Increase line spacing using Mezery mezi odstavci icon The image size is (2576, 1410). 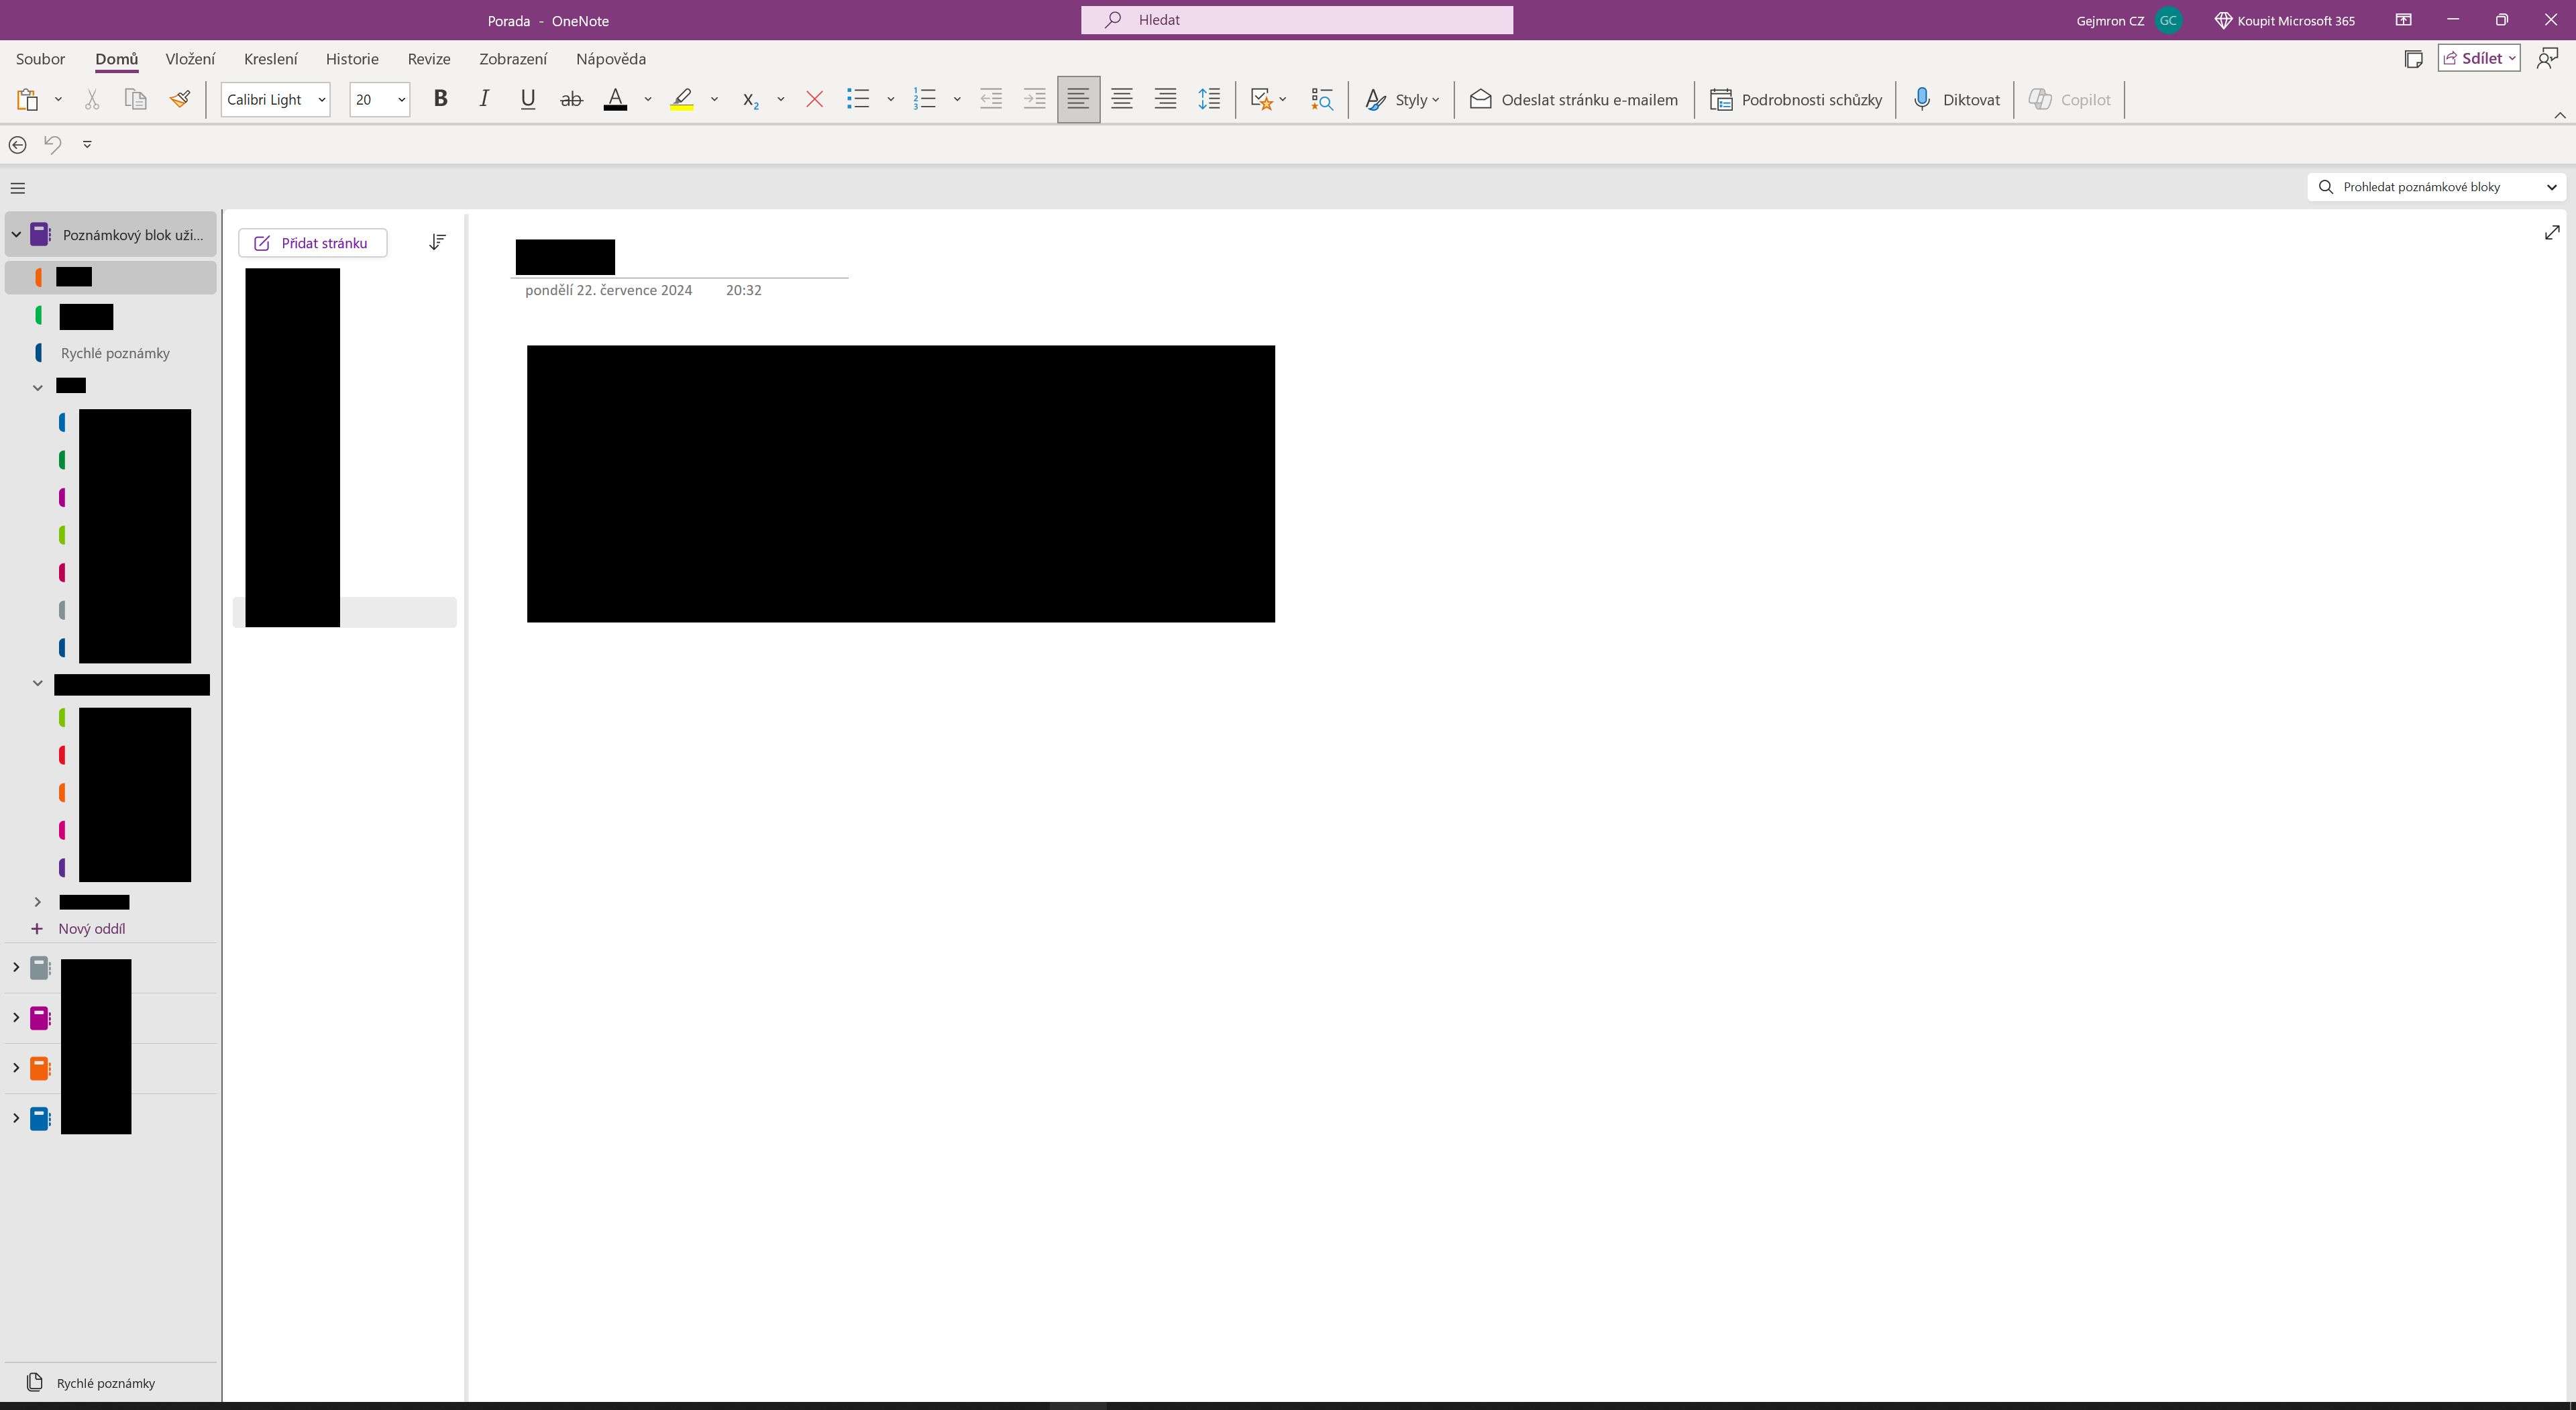1208,99
